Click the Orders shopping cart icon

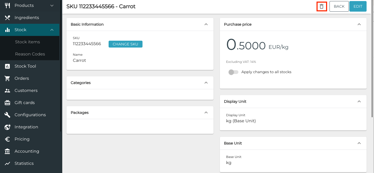[7, 78]
